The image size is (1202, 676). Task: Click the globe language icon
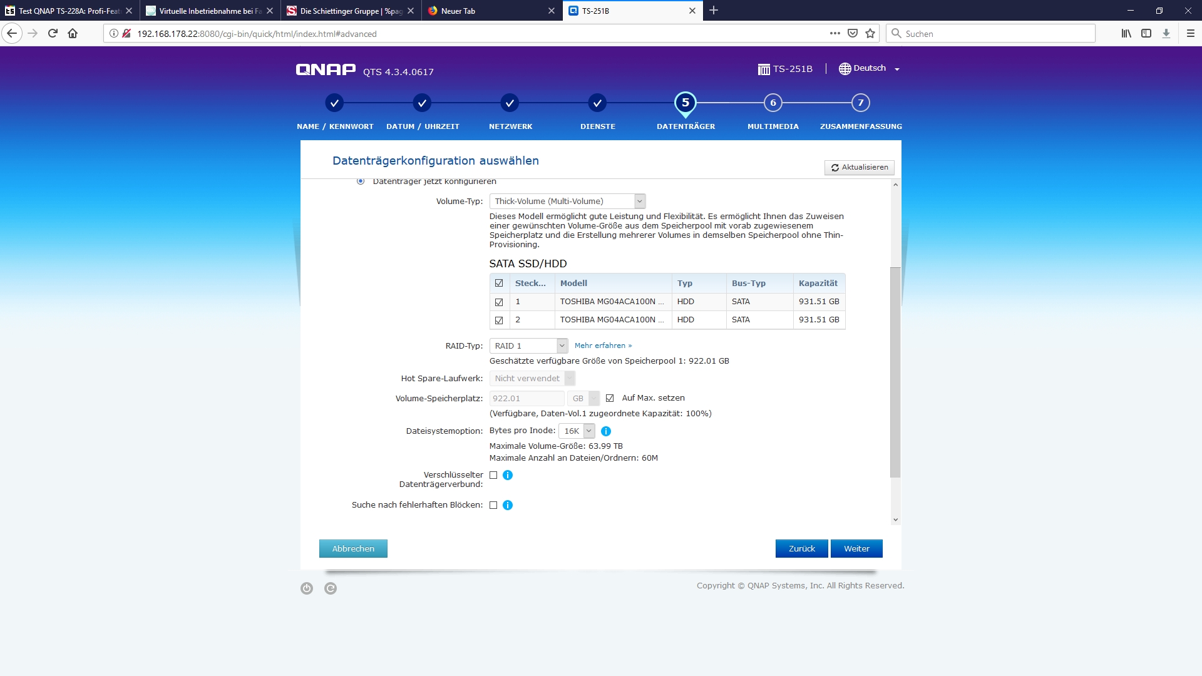point(845,69)
